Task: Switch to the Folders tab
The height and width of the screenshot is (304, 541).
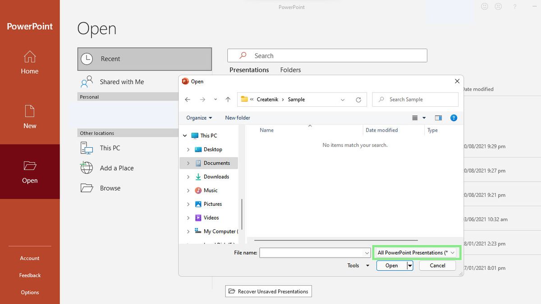Action: (x=290, y=70)
